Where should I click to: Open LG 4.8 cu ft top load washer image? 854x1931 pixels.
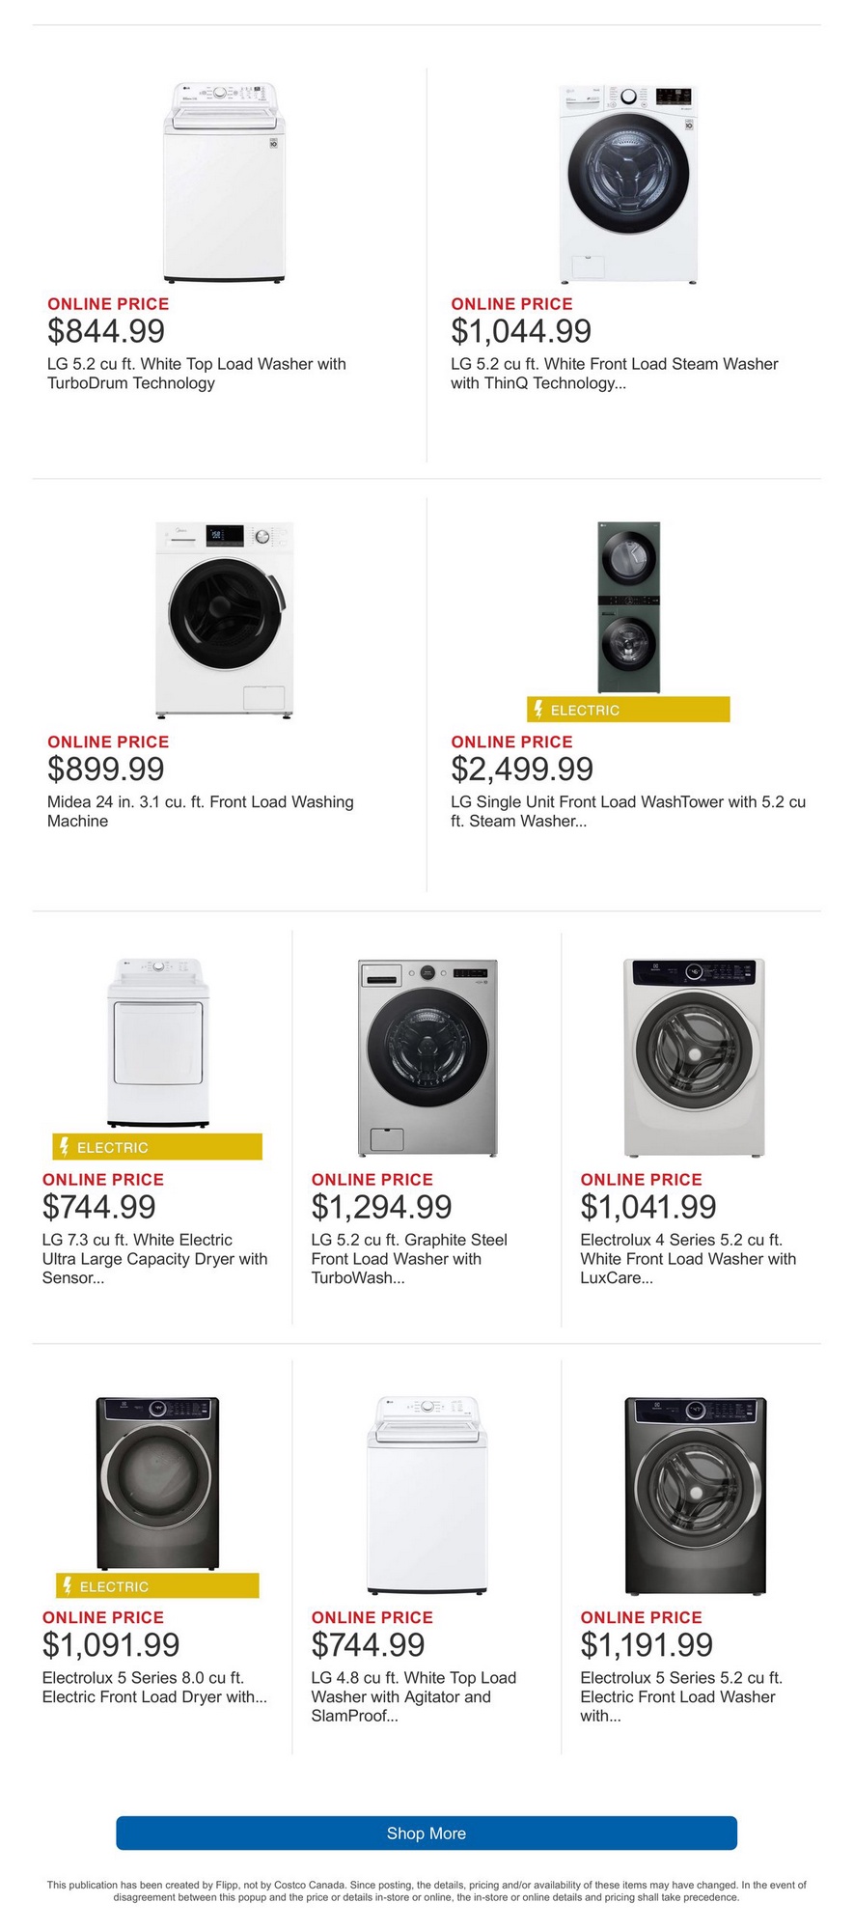tap(427, 1495)
